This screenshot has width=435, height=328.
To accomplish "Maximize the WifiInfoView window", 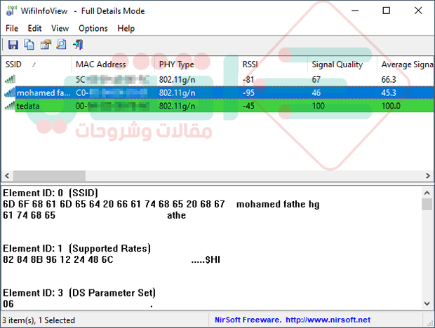I will tap(386, 11).
